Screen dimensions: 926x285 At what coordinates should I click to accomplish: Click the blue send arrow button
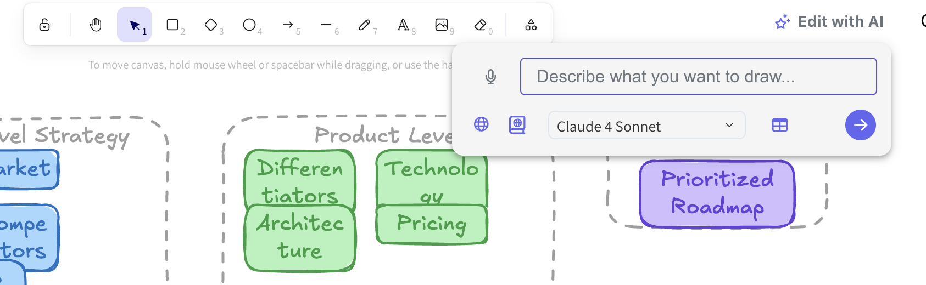point(860,125)
